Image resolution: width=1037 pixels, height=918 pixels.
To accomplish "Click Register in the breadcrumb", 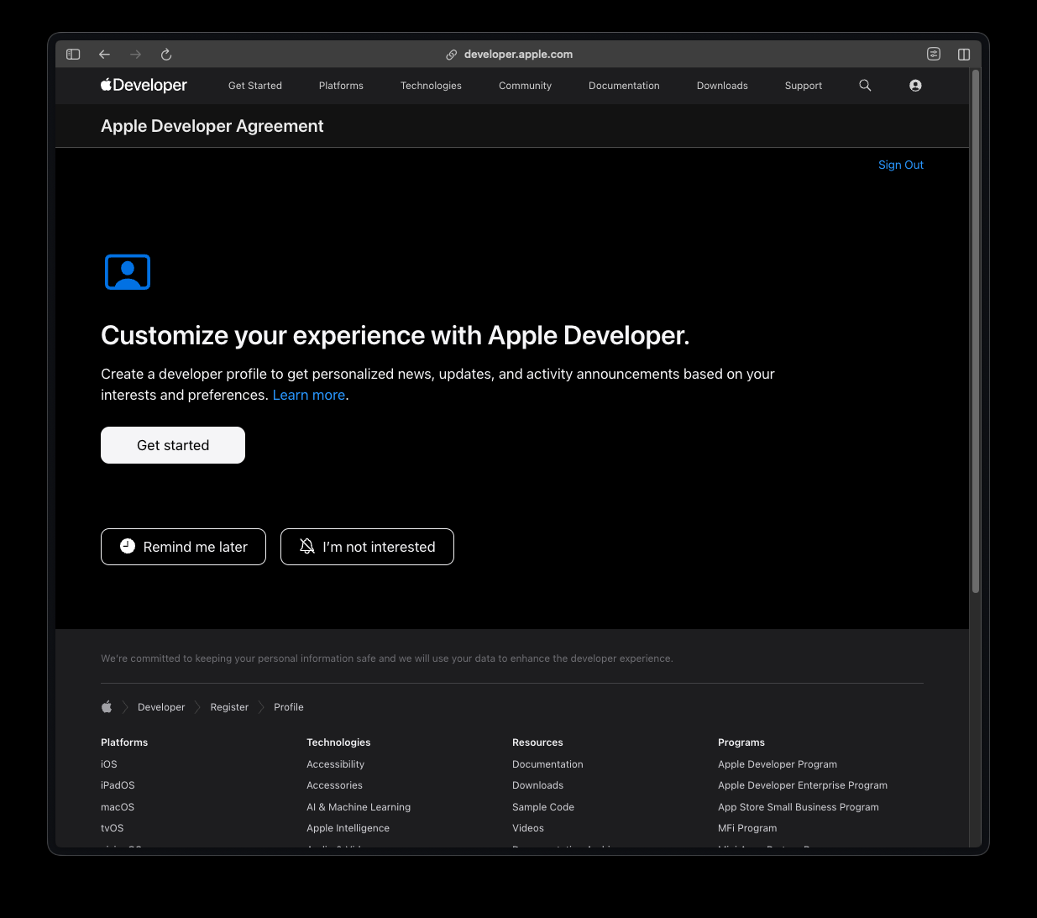I will pyautogui.click(x=229, y=707).
